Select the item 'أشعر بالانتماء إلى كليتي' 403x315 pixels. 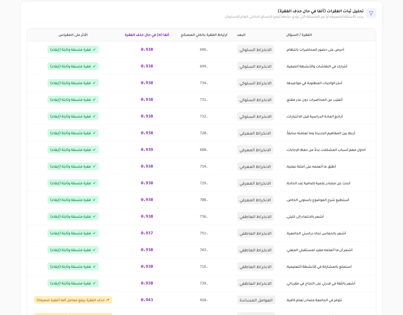[305, 216]
